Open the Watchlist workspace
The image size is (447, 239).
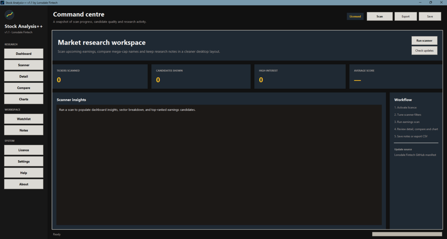(x=24, y=119)
